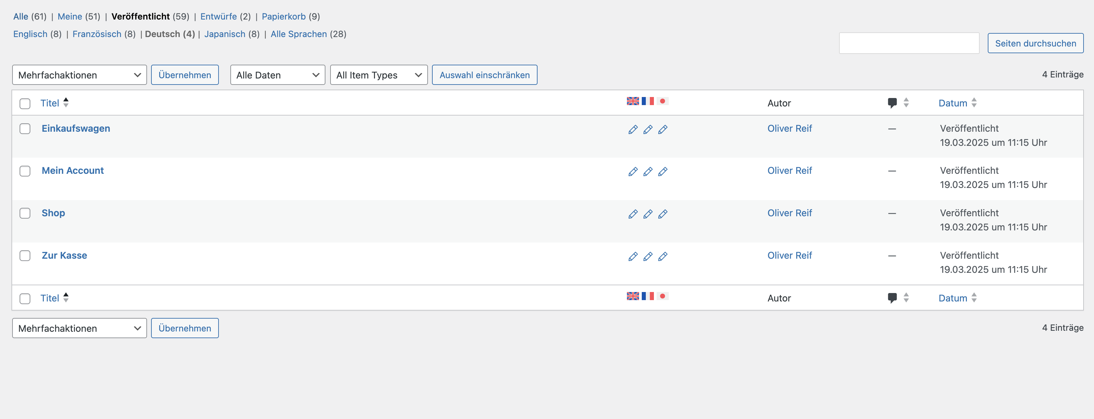Viewport: 1094px width, 419px height.
Task: Click sort arrows next to header Titel
Action: pyautogui.click(x=66, y=102)
